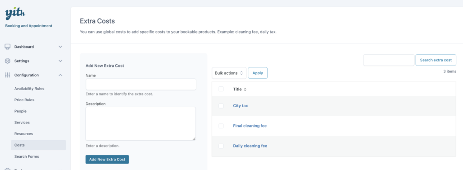Click the Title column sort arrows
The width and height of the screenshot is (463, 170).
pyautogui.click(x=245, y=90)
